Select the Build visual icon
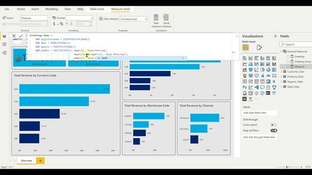Screen dimensions: 312x175 [245, 48]
